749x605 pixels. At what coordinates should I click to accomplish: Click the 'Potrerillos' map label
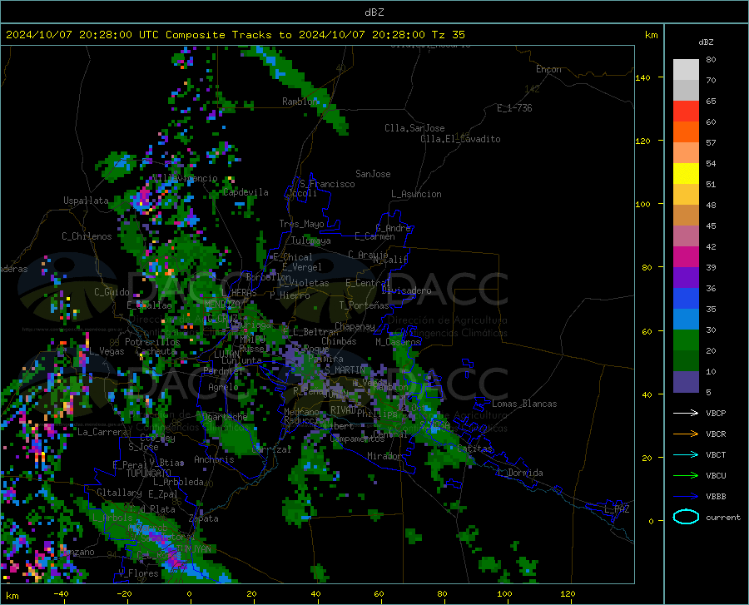152,342
